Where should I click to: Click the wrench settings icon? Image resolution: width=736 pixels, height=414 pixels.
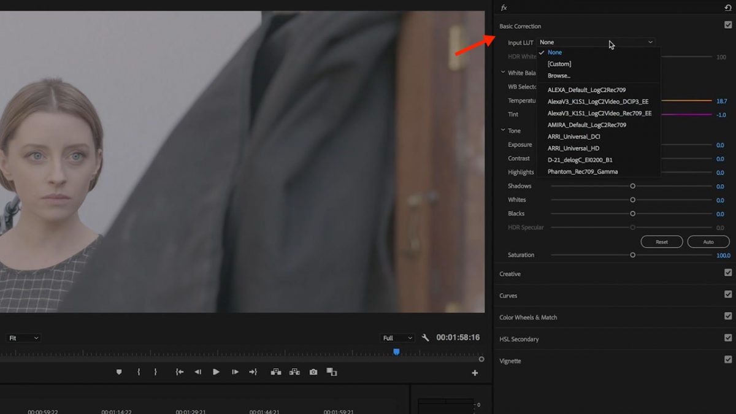(x=424, y=337)
